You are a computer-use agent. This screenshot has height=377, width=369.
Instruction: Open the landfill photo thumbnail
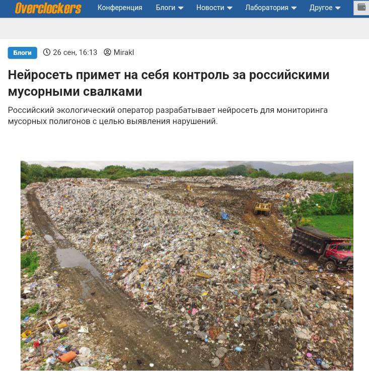tap(187, 266)
